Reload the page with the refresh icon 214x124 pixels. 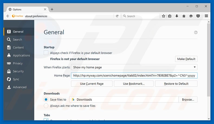pos(117,16)
